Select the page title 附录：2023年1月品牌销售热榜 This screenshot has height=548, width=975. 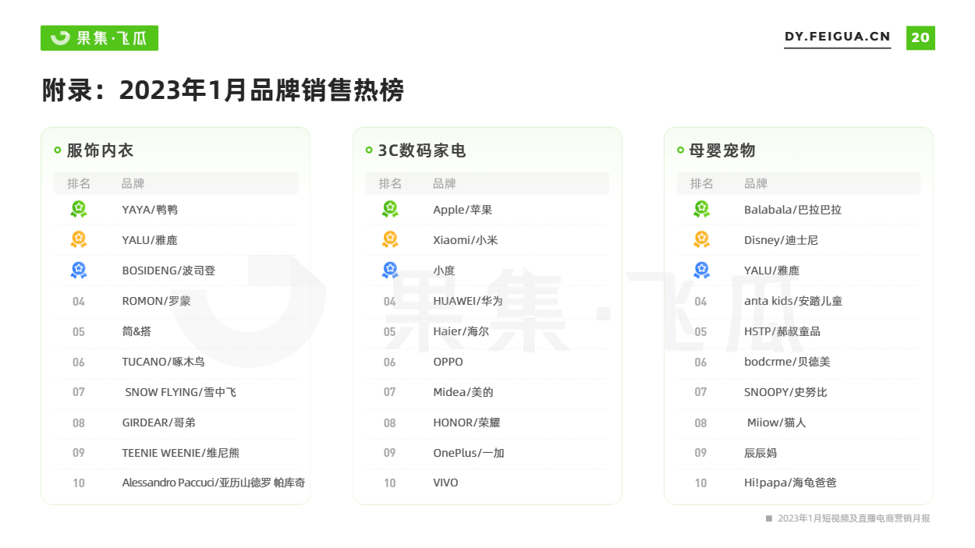pyautogui.click(x=223, y=90)
